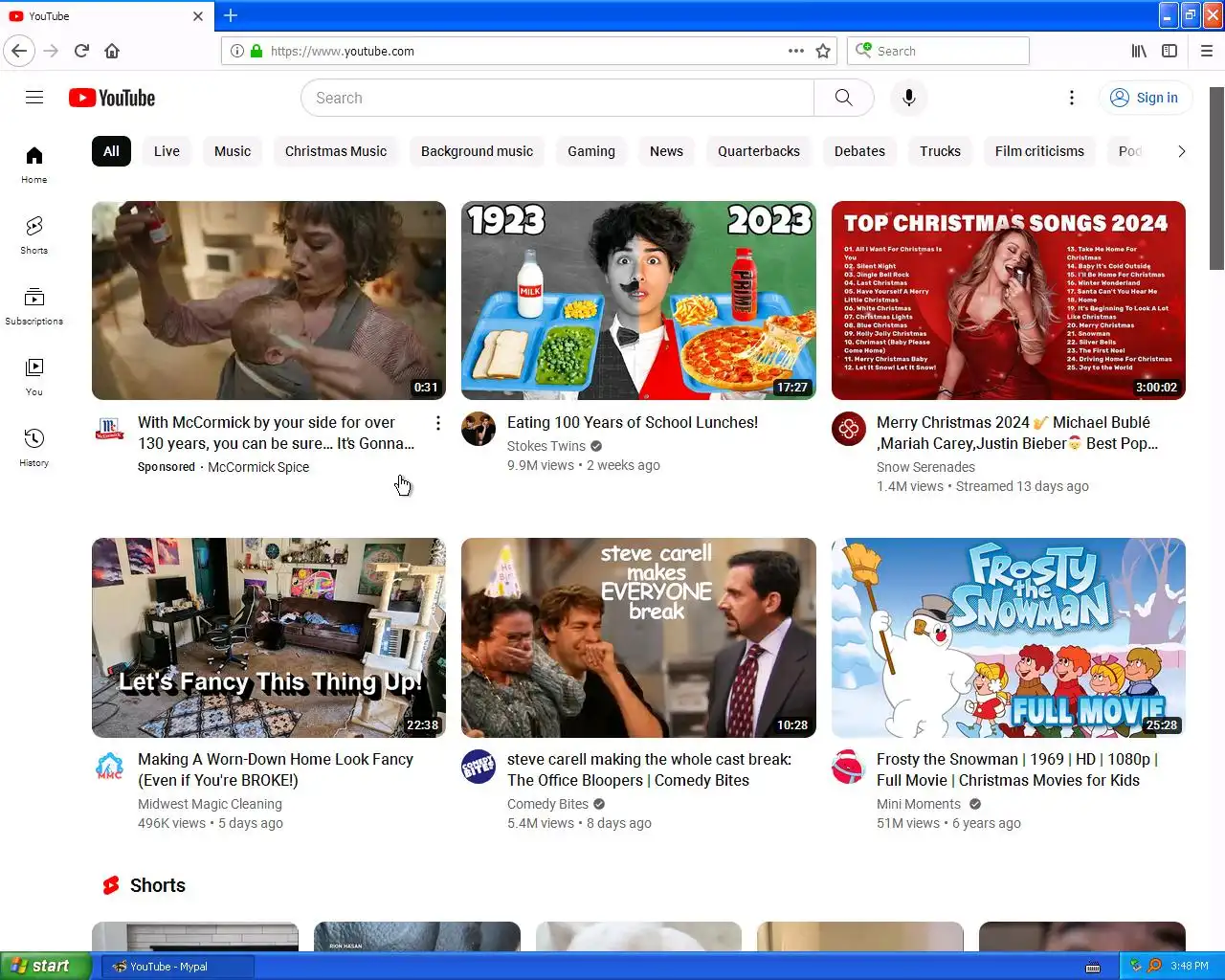This screenshot has height=980, width=1225.
Task: Open History in the sidebar
Action: click(x=34, y=448)
